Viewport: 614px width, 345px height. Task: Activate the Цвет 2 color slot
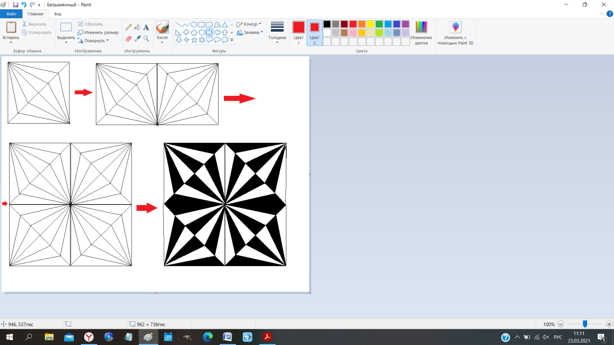(315, 33)
